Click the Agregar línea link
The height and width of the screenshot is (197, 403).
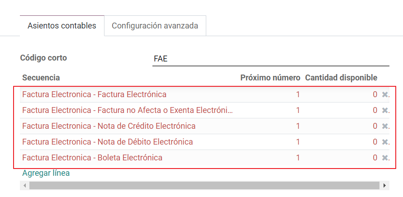pyautogui.click(x=46, y=173)
